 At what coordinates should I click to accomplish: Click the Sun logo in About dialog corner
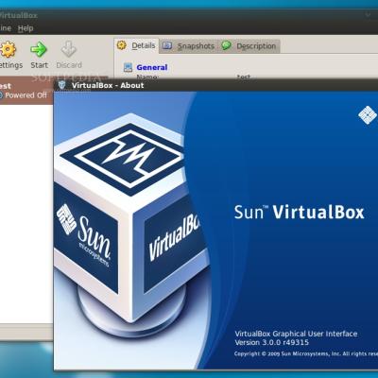[x=368, y=114]
